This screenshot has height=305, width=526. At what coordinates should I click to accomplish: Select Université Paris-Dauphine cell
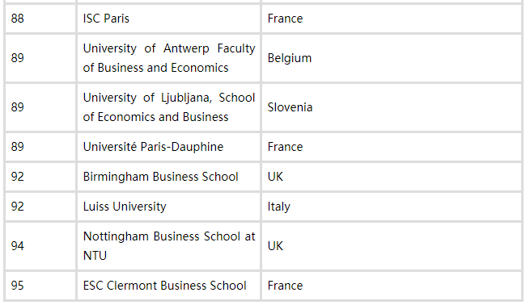point(169,147)
